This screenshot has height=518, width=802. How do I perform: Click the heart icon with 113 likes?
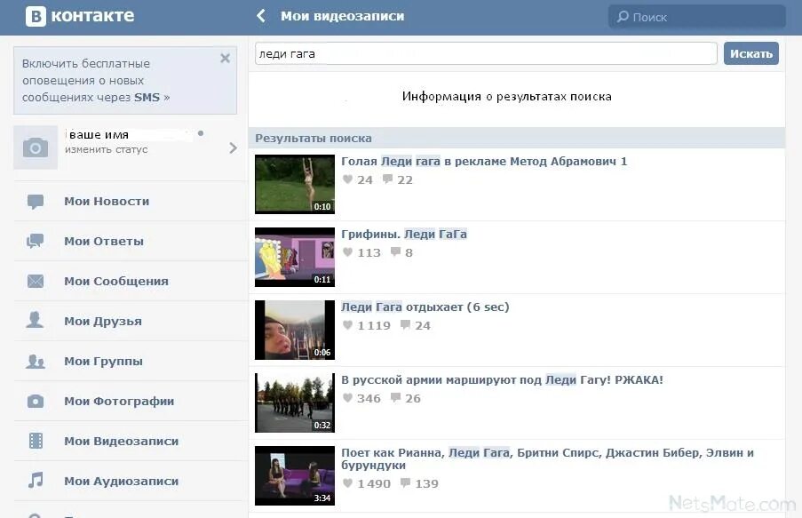coord(348,251)
